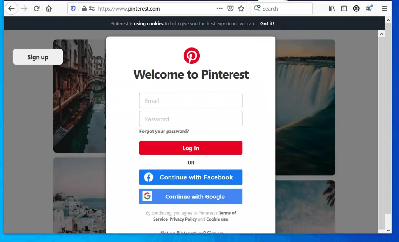Open the Library icon in the toolbar
Screen dimensions: 399x242
click(x=332, y=8)
